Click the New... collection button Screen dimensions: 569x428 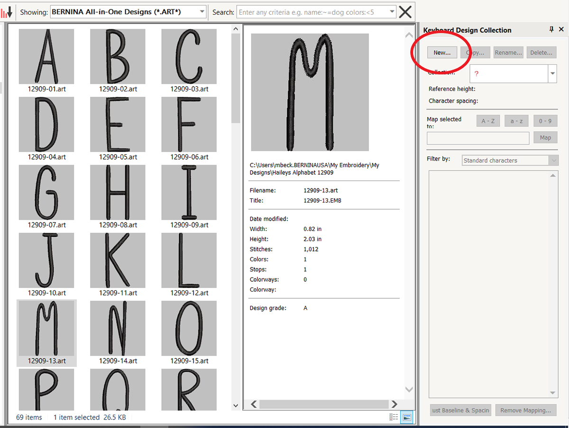coord(441,53)
